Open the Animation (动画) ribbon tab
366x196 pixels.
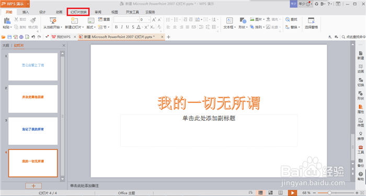[59, 12]
